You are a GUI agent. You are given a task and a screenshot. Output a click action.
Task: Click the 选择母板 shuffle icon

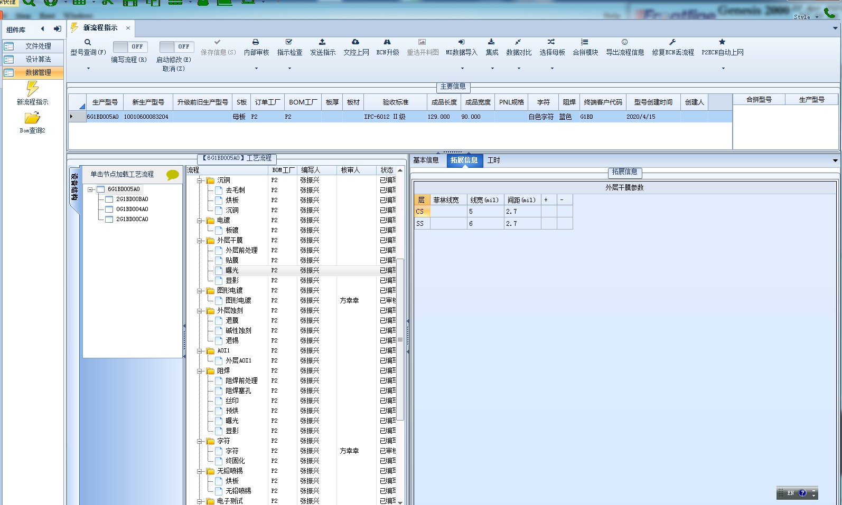click(551, 42)
